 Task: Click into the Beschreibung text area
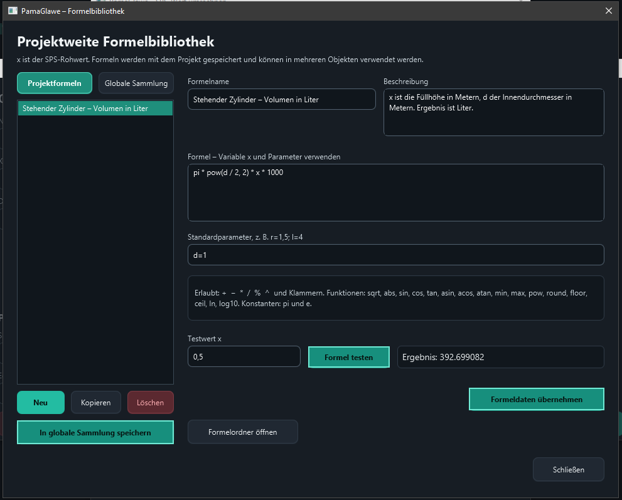[x=494, y=112]
